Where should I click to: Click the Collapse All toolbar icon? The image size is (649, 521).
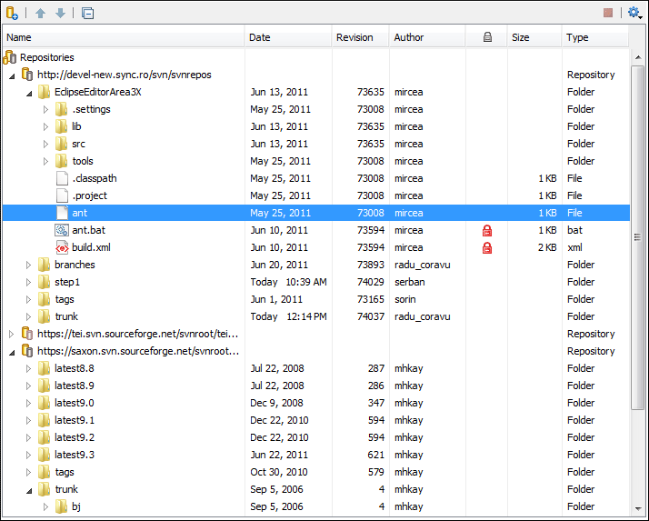point(87,13)
